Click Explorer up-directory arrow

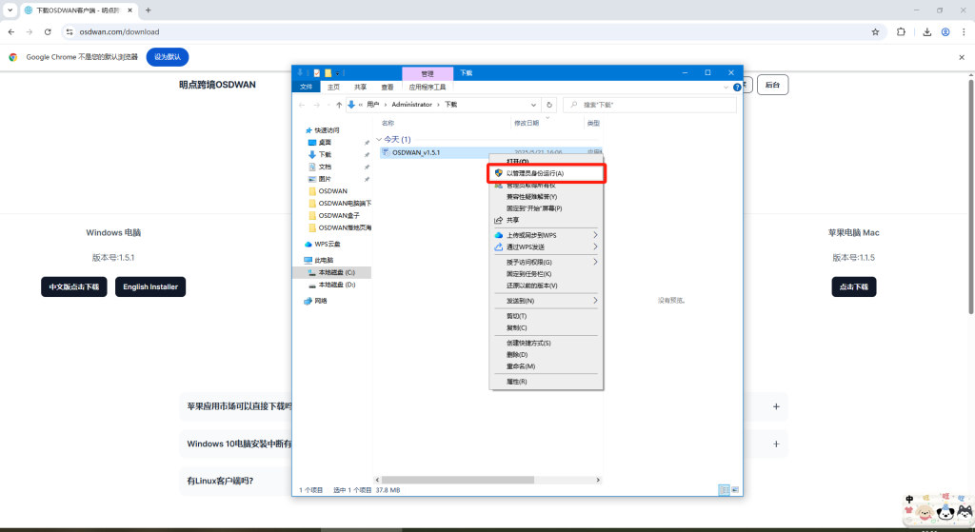[x=339, y=105]
